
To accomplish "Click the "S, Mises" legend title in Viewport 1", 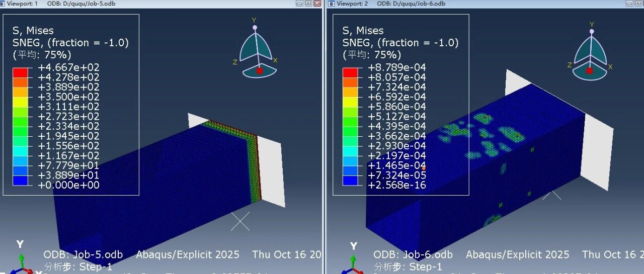I will 33,31.
